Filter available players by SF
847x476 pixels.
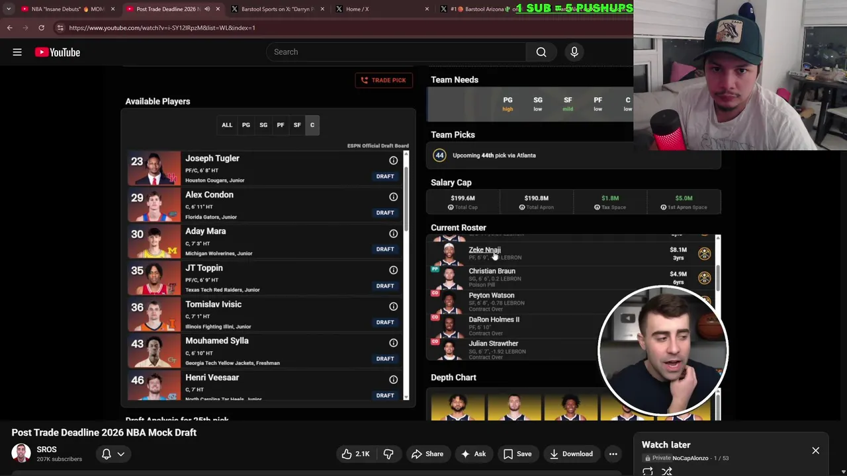click(x=297, y=125)
